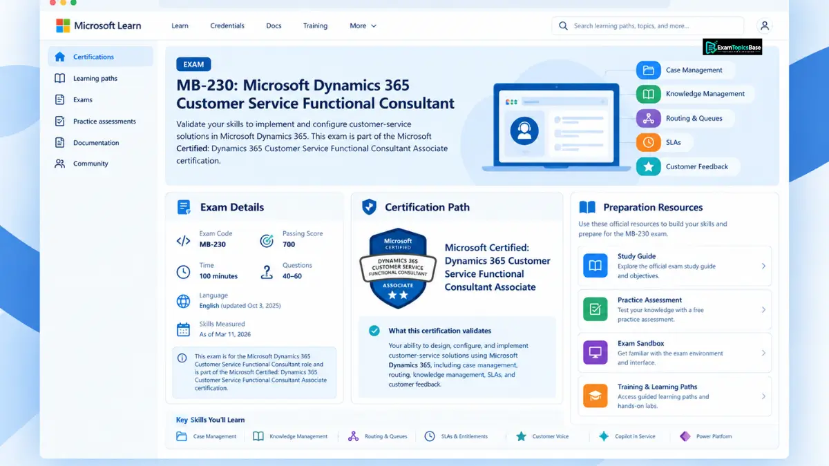Click the '40–60' questions value
Viewport: 829px width, 466px height.
[x=292, y=276]
